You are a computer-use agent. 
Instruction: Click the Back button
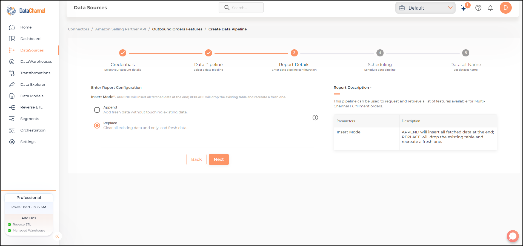click(x=196, y=159)
